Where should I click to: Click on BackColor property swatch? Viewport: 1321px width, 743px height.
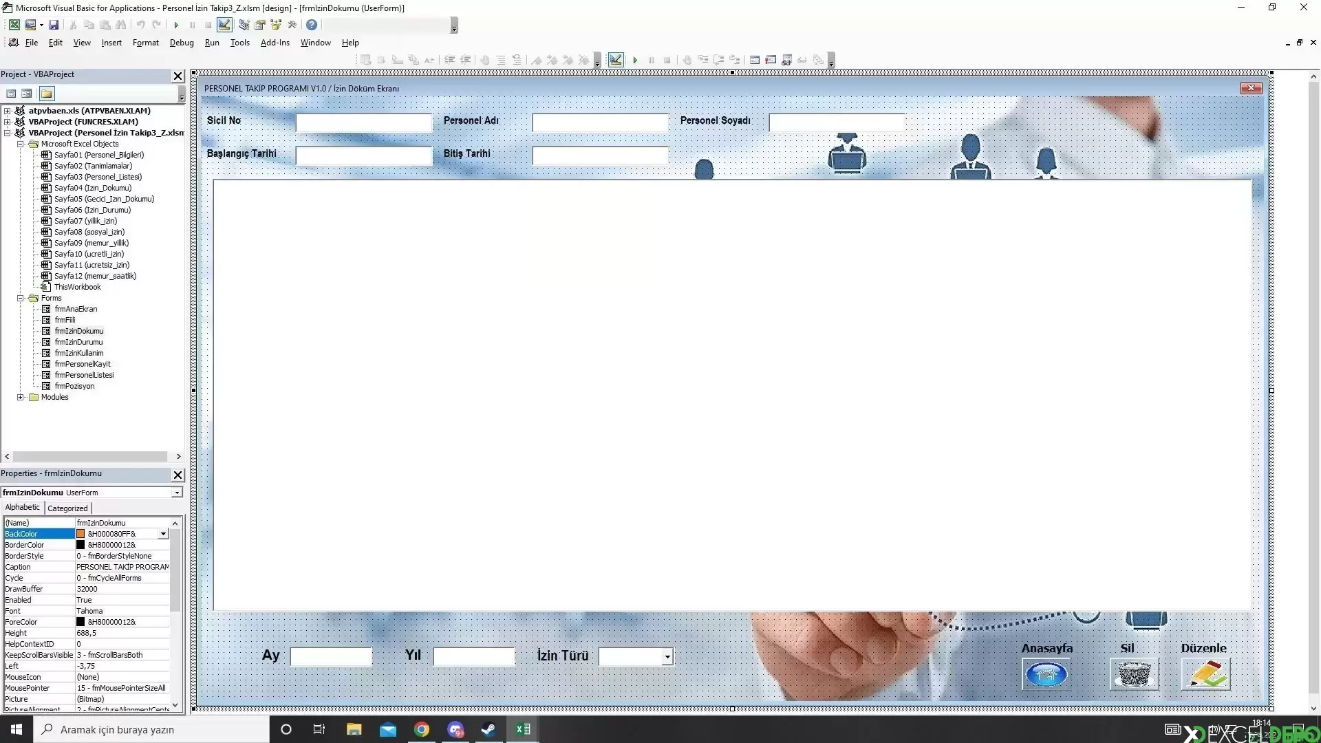click(80, 533)
